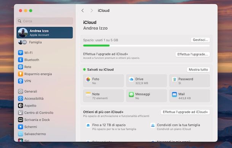Select the Bluetooth icon in sidebar
Viewport: 232px width, 148px height.
pos(21,60)
